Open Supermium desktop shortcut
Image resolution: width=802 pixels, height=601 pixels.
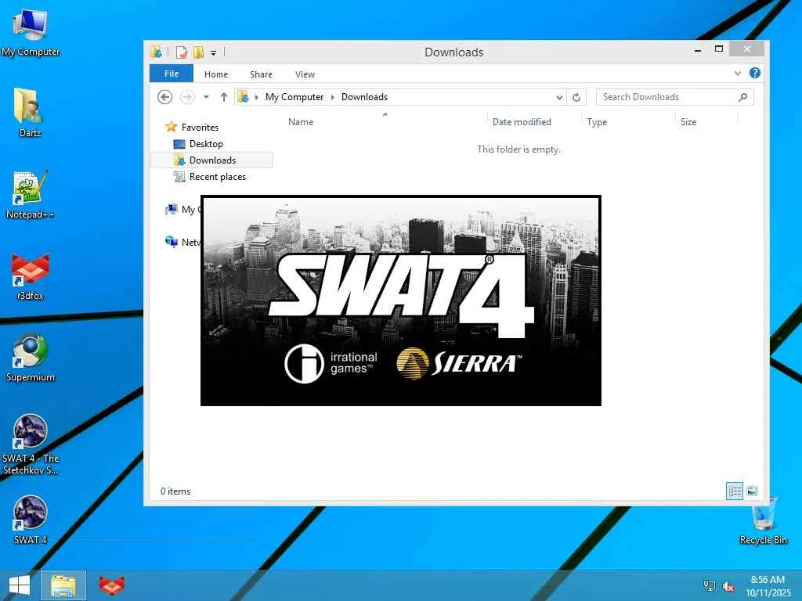(30, 357)
